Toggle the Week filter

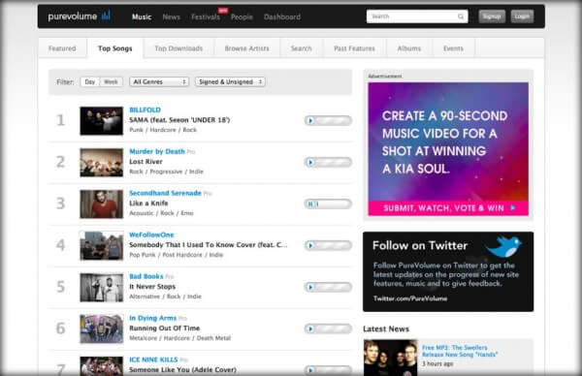click(x=111, y=82)
